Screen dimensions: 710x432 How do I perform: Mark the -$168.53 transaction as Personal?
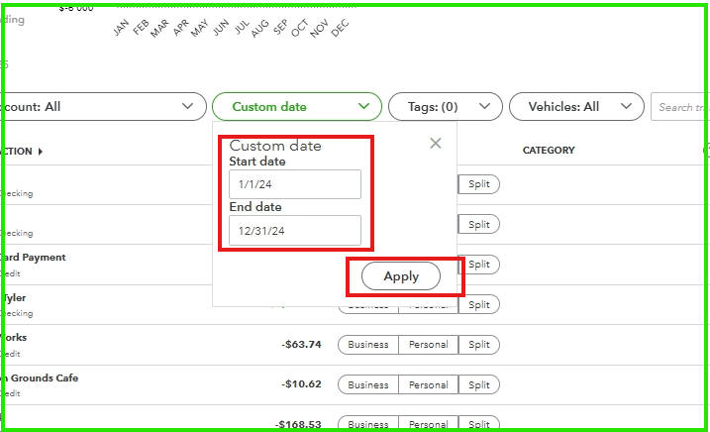coord(428,425)
